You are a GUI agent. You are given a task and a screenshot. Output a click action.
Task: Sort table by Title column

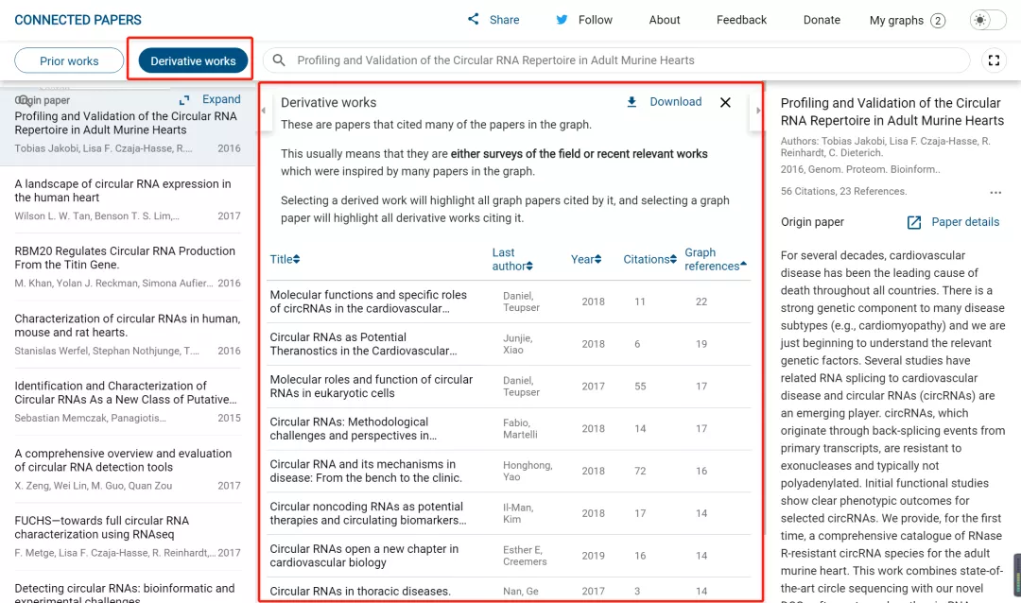point(284,259)
